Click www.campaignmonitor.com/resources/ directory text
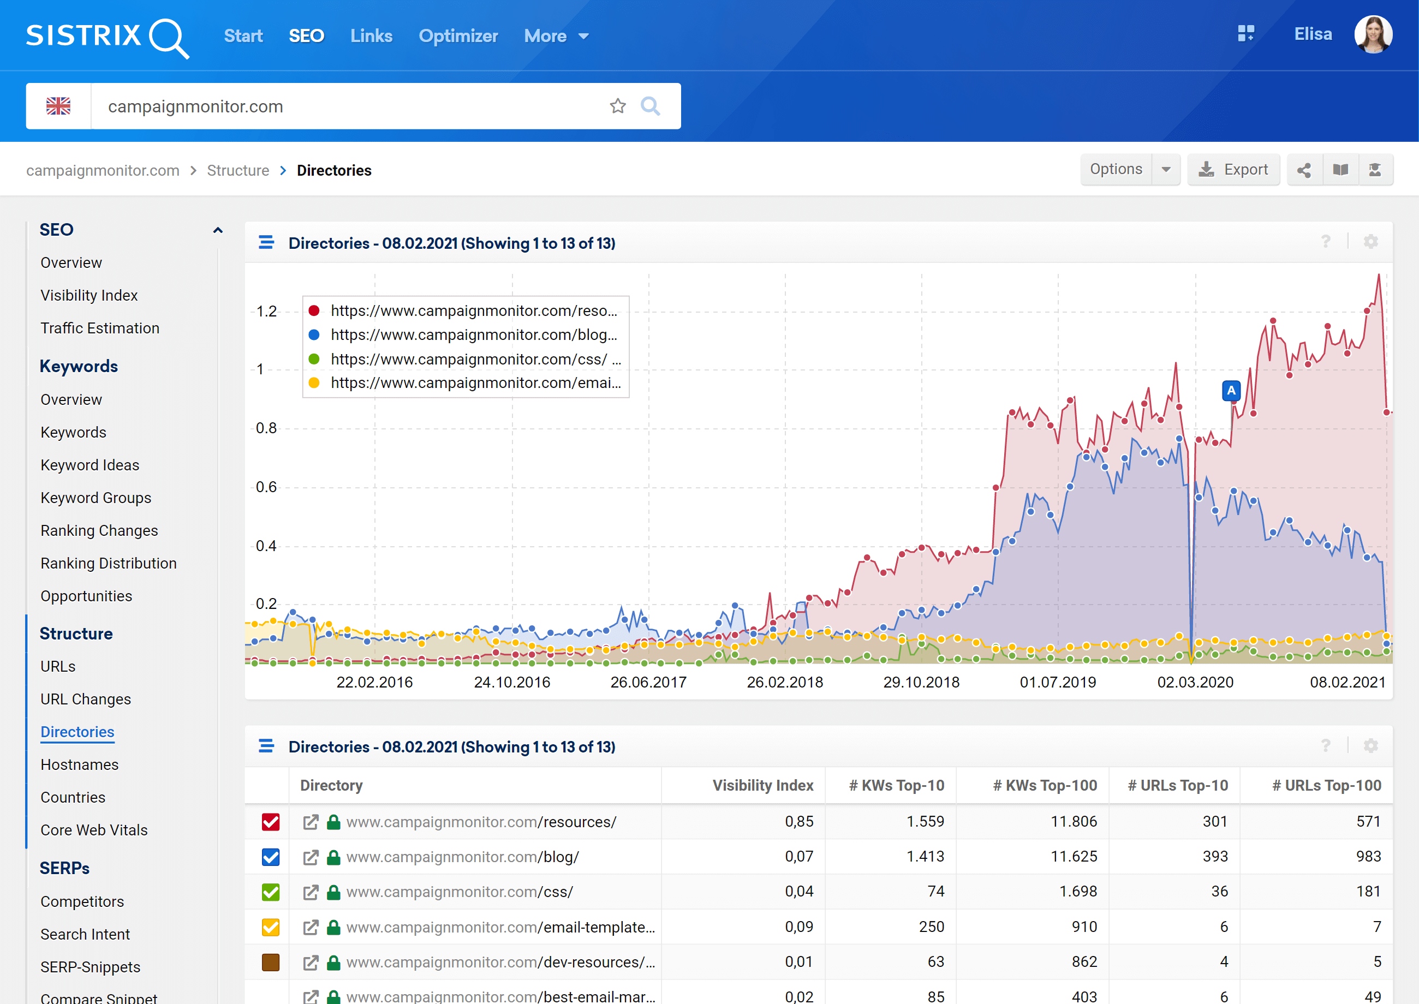This screenshot has width=1419, height=1004. click(481, 822)
